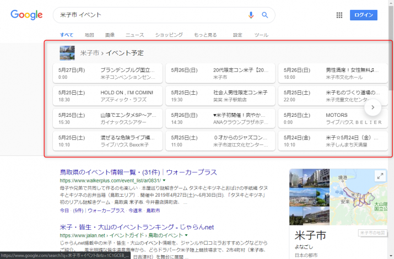This screenshot has width=394, height=259.
Task: Click the Yonago events thumbnail image
Action: click(x=67, y=53)
